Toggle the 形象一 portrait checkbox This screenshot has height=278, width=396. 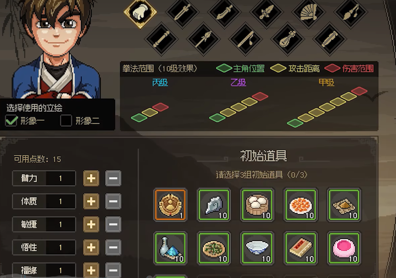[x=11, y=121]
